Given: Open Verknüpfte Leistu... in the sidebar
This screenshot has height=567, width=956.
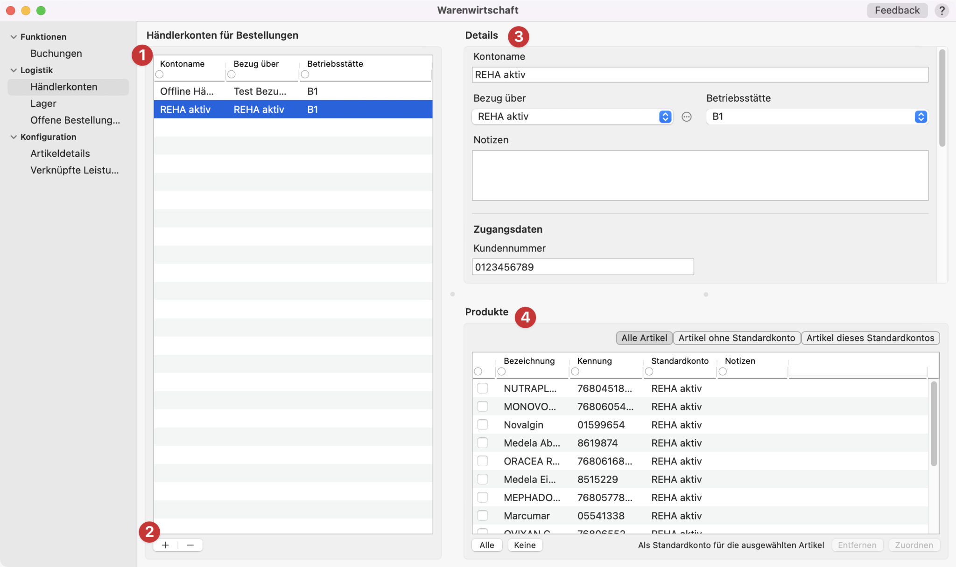Looking at the screenshot, I should [x=75, y=170].
